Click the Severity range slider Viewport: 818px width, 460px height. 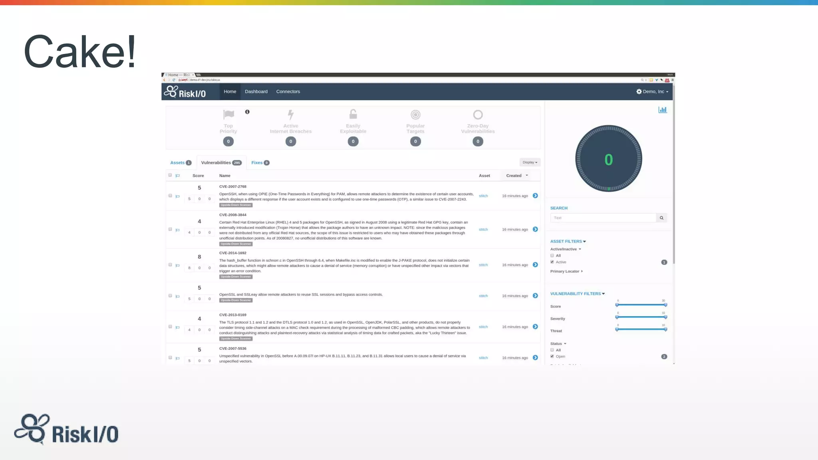tap(641, 317)
